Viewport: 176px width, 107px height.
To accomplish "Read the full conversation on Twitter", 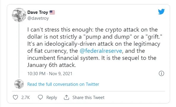I will coord(63,84).
